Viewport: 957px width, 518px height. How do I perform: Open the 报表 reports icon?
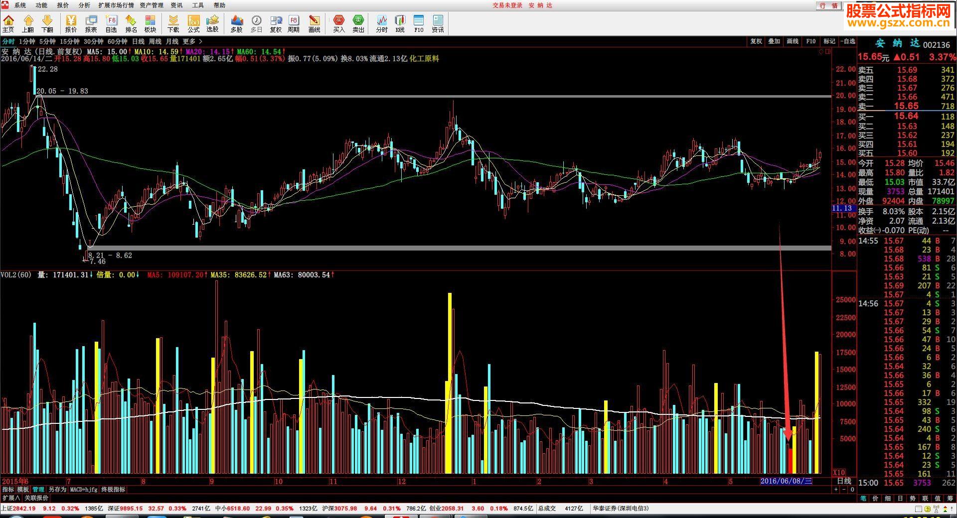(91, 23)
